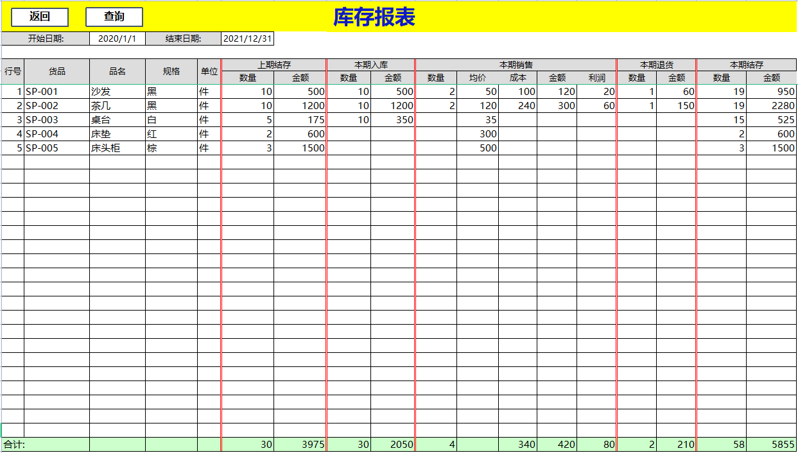Viewport: 798px width, 453px height.
Task: Select the 单位 column header
Action: tap(209, 71)
